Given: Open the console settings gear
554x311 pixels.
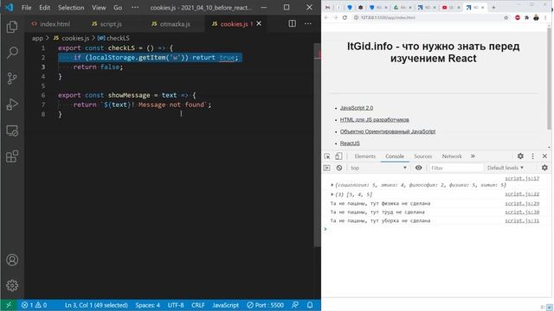Looking at the screenshot, I should click(x=544, y=168).
